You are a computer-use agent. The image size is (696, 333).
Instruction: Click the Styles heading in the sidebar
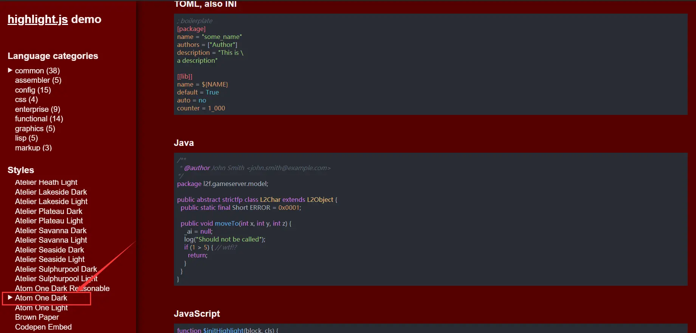pyautogui.click(x=21, y=170)
